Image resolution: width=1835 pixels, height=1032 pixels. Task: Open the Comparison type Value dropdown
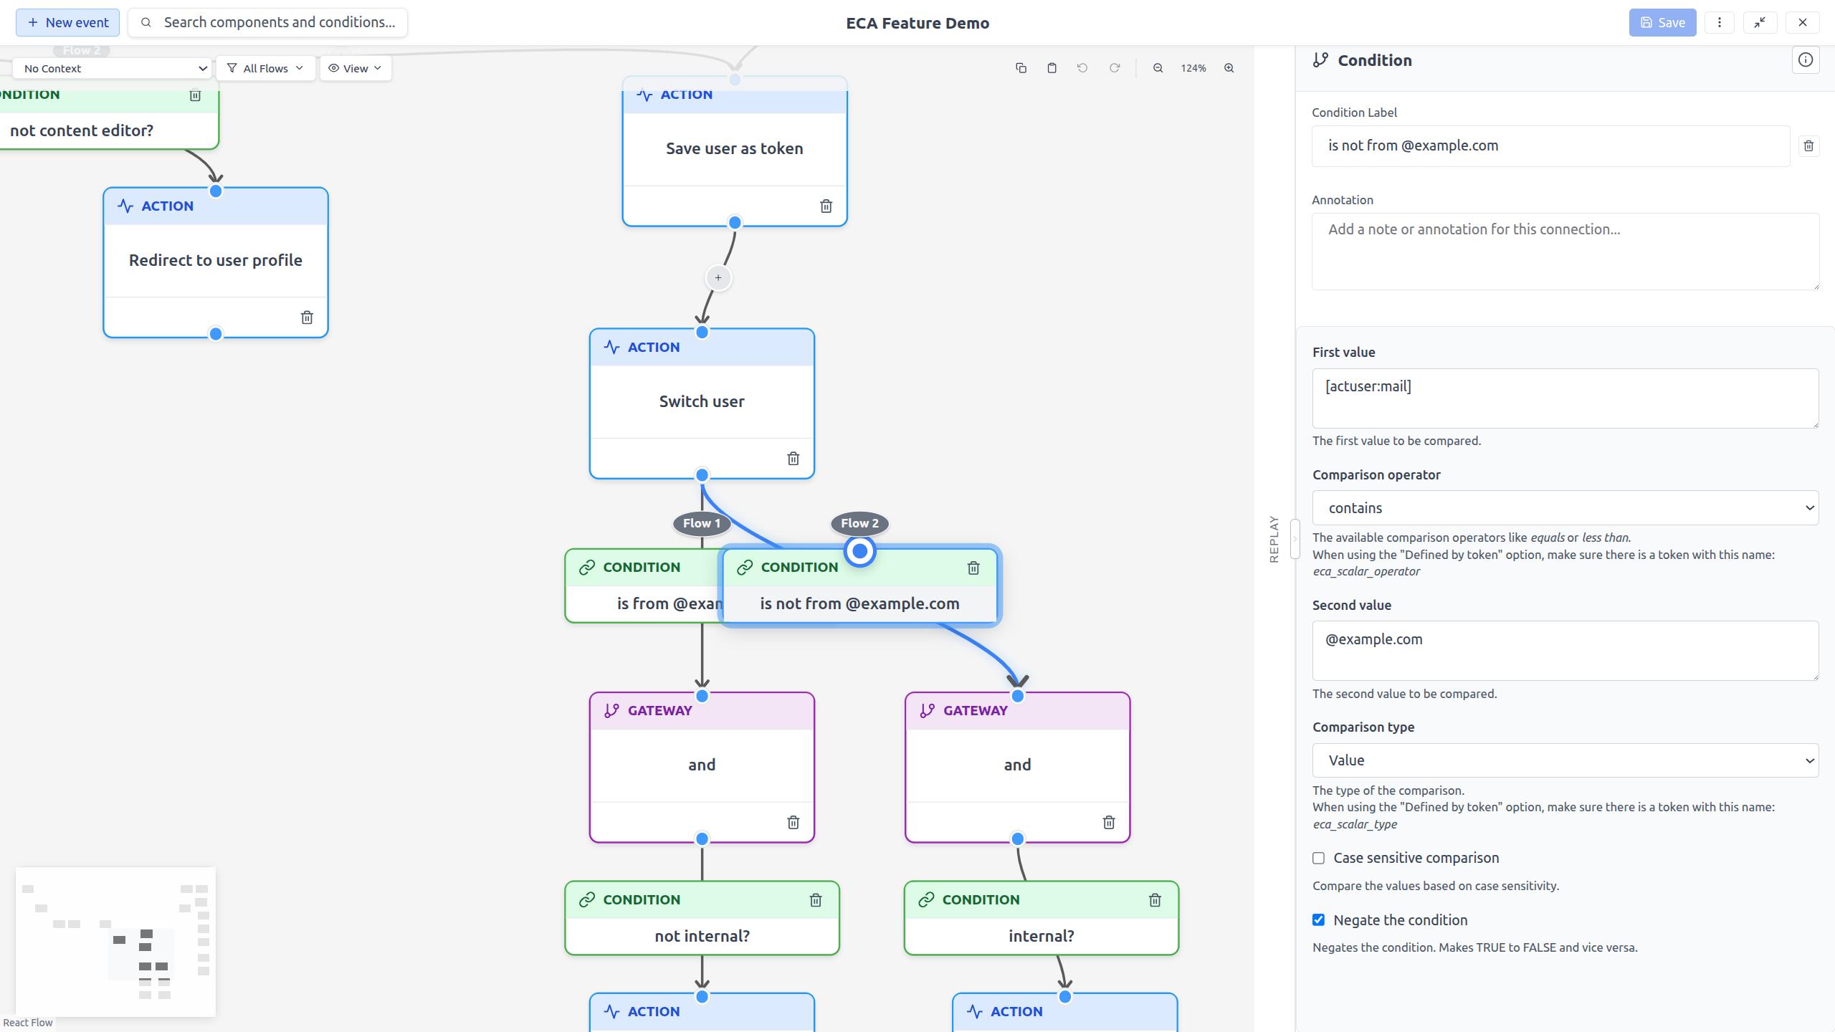pos(1565,760)
